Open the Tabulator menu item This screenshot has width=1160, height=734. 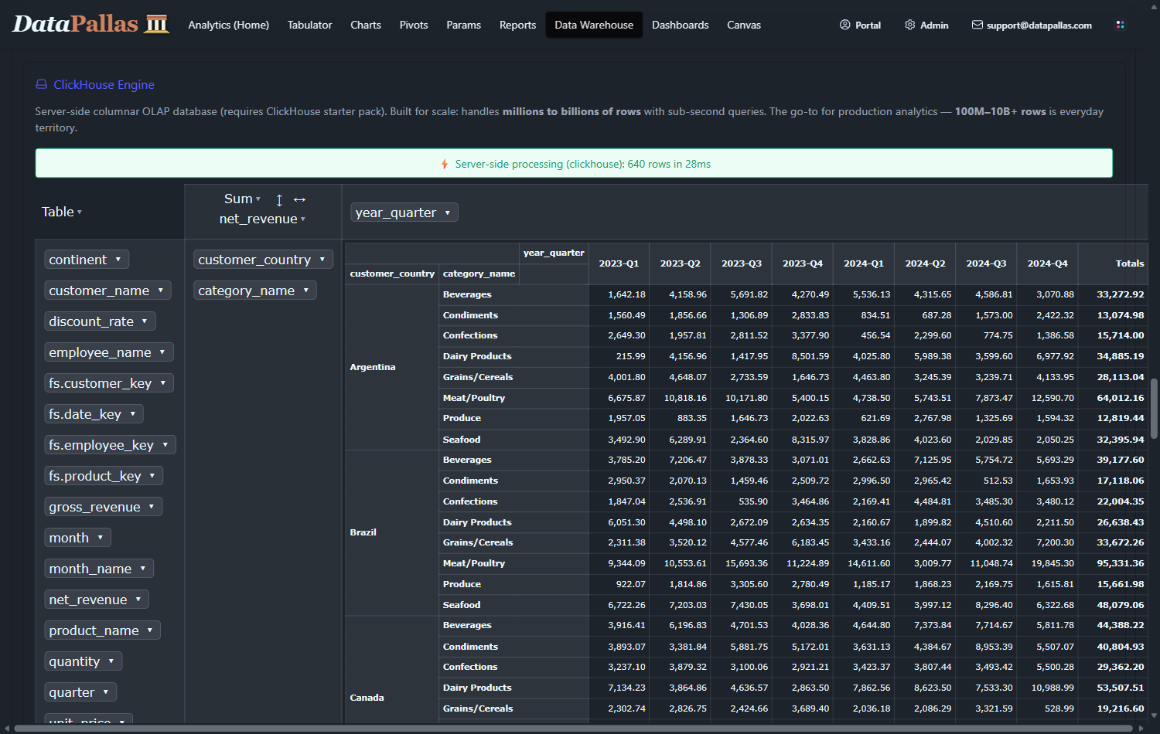point(310,25)
